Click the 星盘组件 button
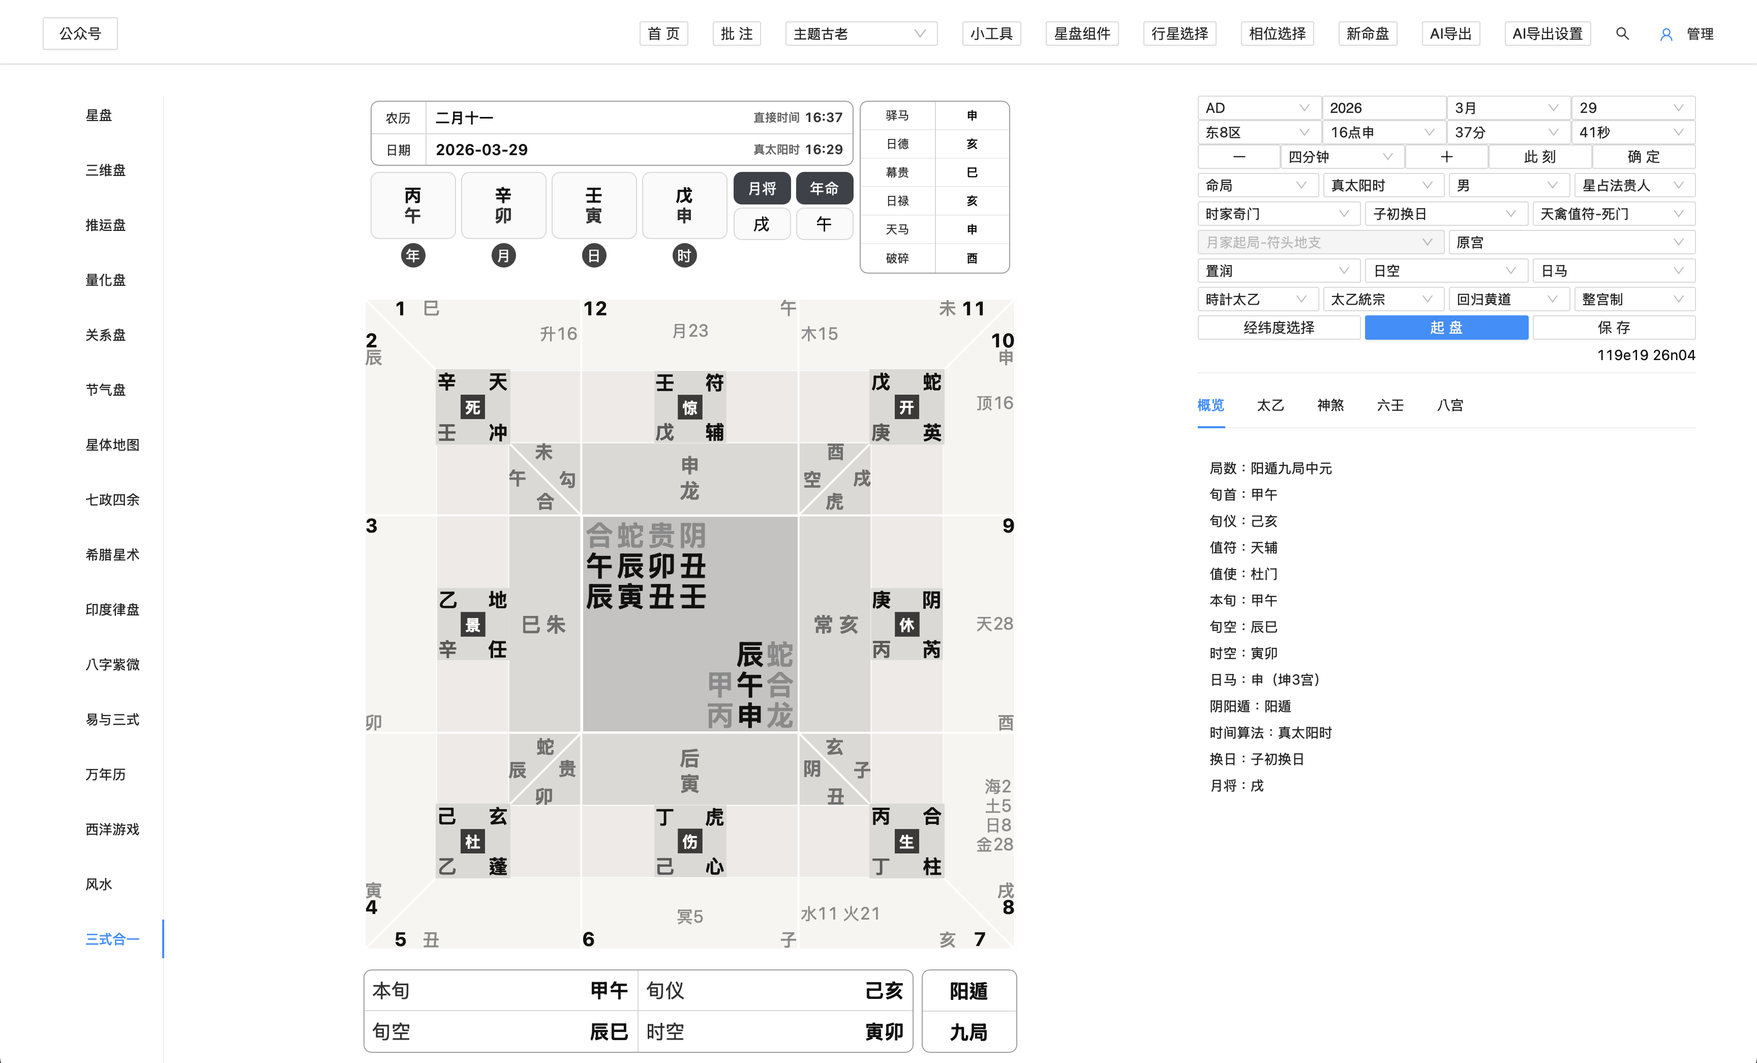The height and width of the screenshot is (1063, 1757). (x=1082, y=34)
